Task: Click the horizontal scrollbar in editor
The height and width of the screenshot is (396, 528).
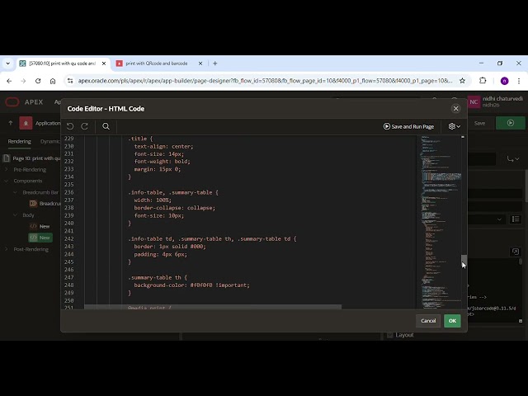Action: 213,307
